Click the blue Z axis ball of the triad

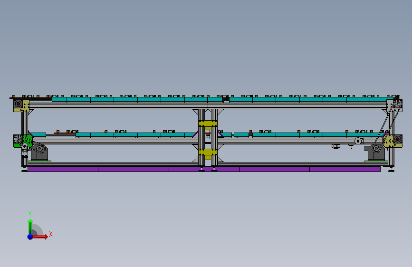click(30, 237)
